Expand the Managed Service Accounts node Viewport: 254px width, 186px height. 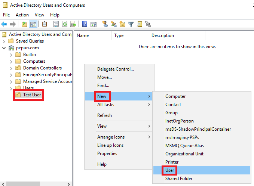[x=11, y=82]
